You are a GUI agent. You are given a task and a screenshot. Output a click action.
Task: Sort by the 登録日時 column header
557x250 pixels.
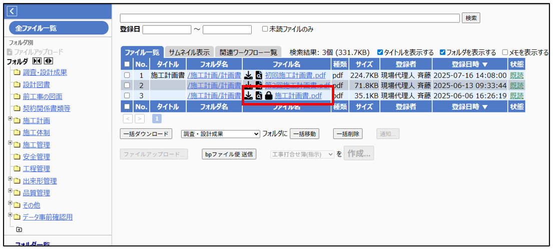(x=469, y=64)
